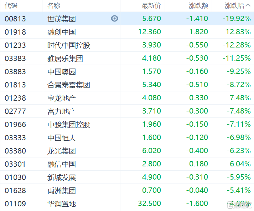Screen dimensions: 254x211
Task: Click the latest price 12.360
Action: (x=150, y=32)
